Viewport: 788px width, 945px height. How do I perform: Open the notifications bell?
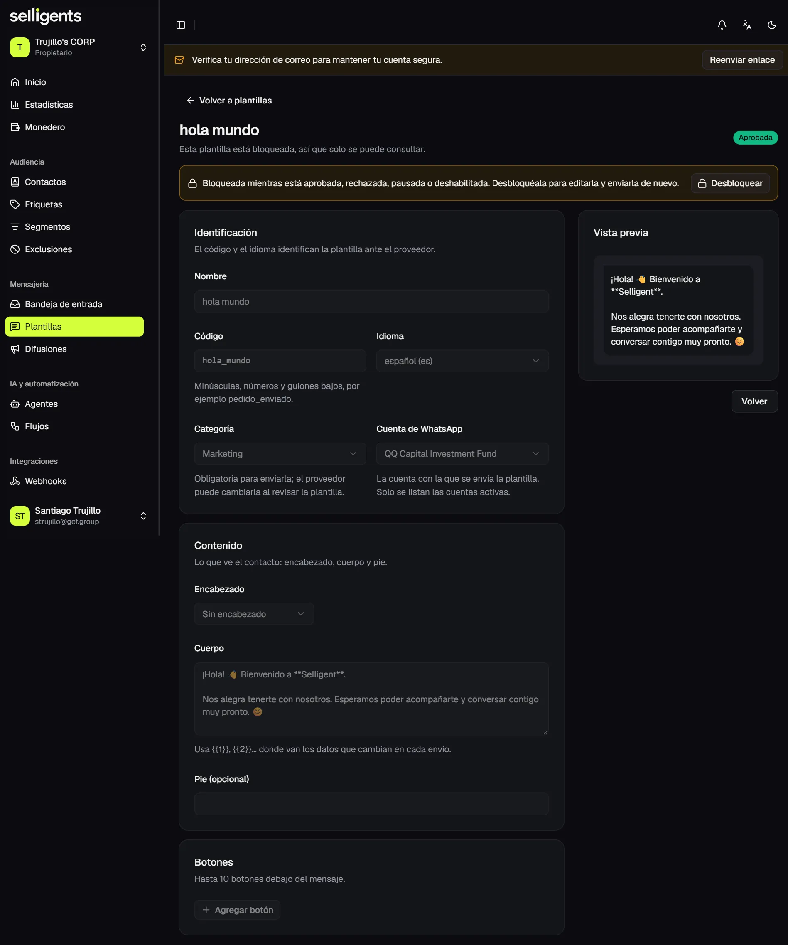(x=722, y=25)
